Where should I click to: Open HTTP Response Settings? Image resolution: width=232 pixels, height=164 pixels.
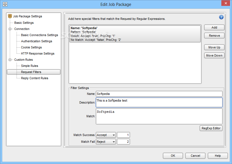tap(38, 53)
